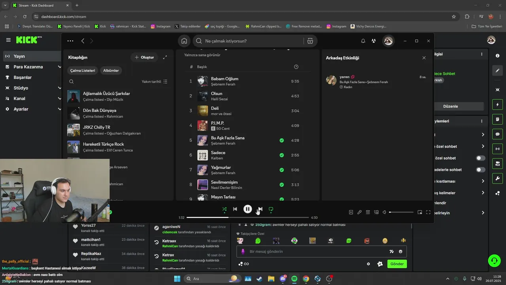Open Spotify friend activity icon
Screen dimensions: 506x285
point(374,41)
